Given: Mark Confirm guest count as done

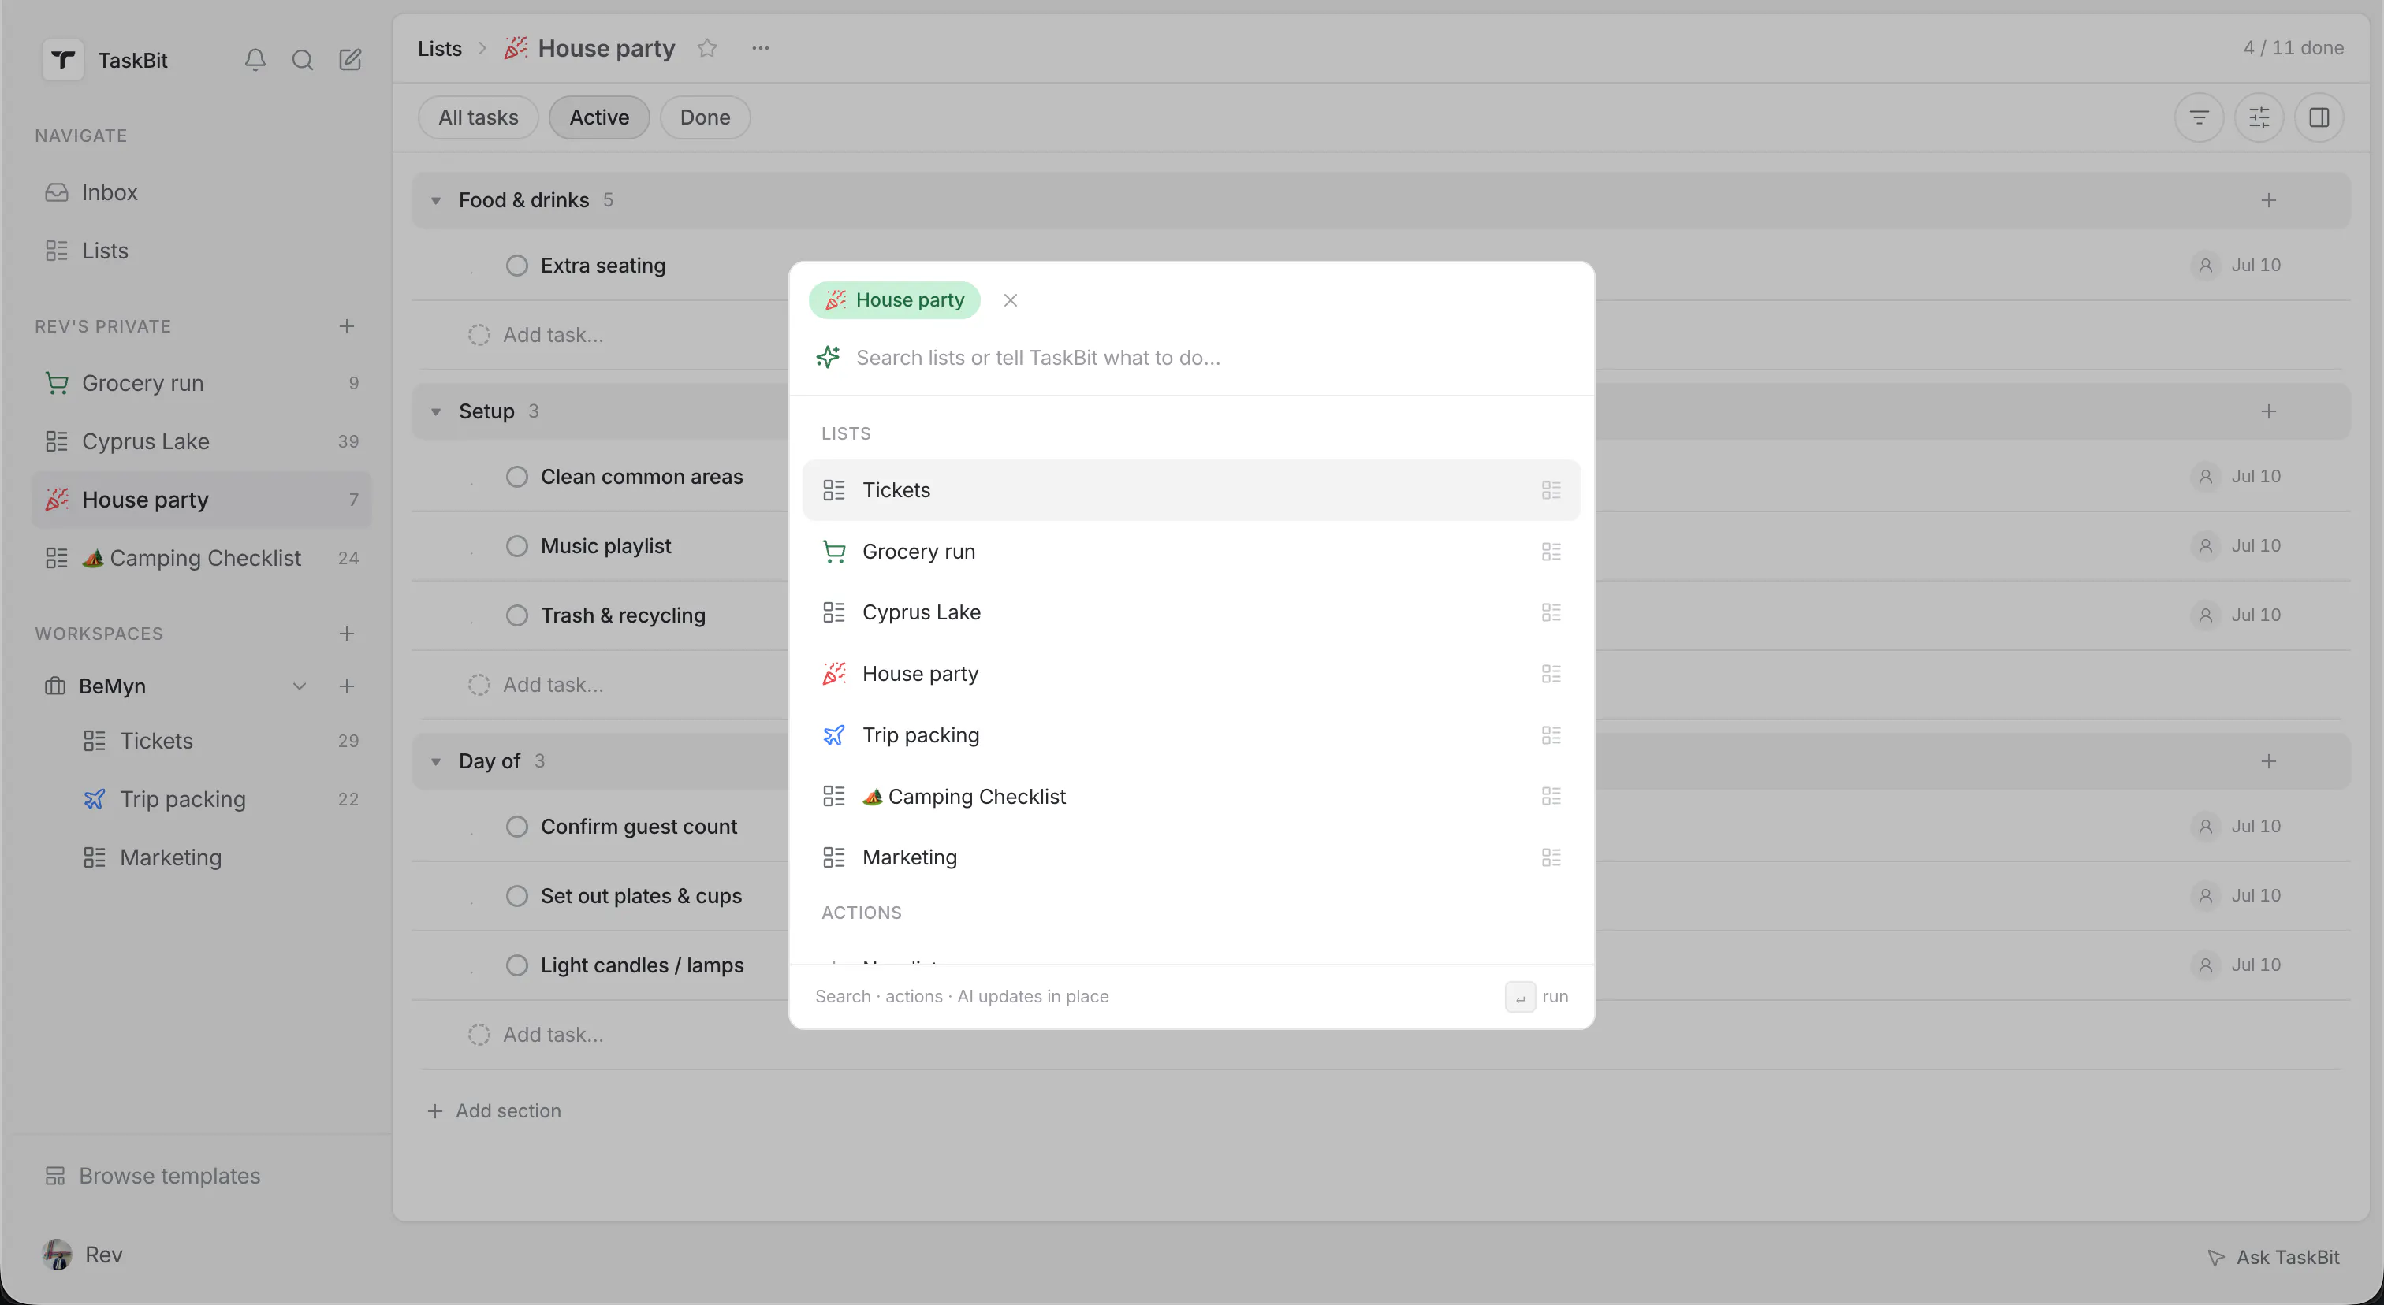Looking at the screenshot, I should tap(516, 826).
